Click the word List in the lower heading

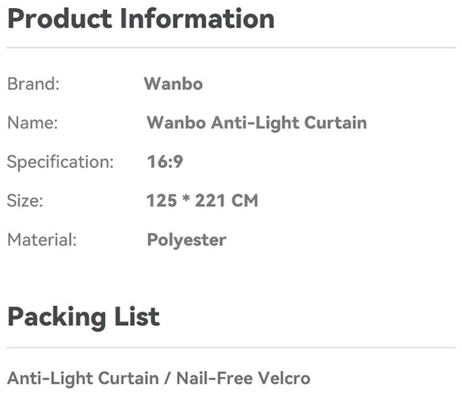coord(137,317)
